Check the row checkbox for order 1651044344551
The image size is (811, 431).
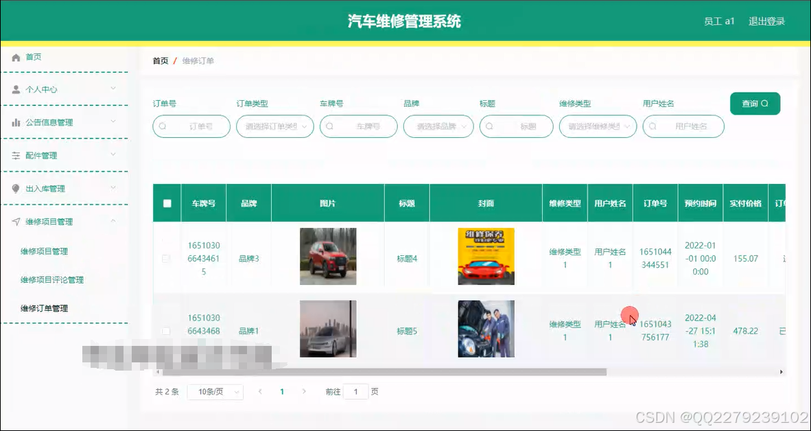click(166, 256)
